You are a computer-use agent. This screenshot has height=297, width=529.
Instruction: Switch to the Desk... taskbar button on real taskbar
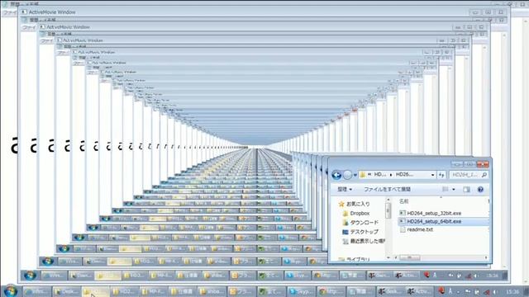[x=66, y=291]
